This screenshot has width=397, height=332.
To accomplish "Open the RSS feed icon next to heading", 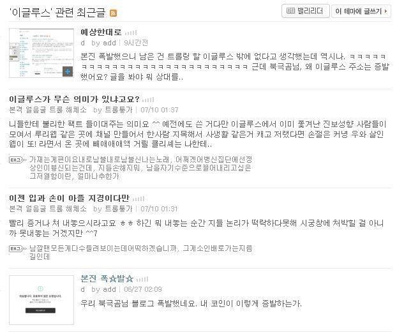I will pyautogui.click(x=113, y=13).
